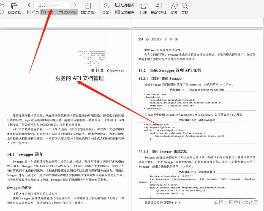Screen dimensions: 264x211
Task: Click caption 代码清单 14-3 Swagger 使用
Action: pos(197,172)
